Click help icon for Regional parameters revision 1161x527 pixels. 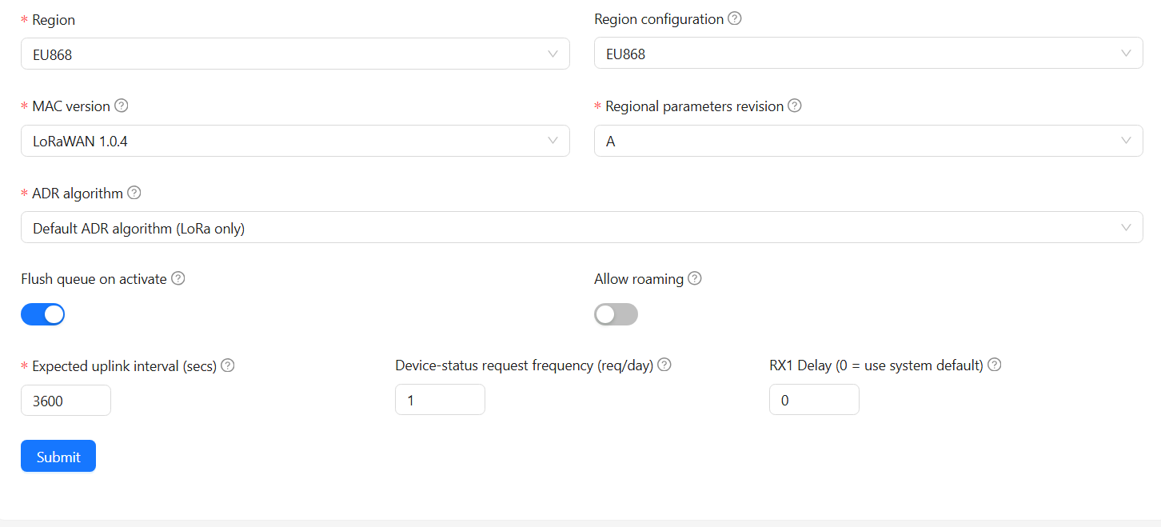tap(795, 106)
